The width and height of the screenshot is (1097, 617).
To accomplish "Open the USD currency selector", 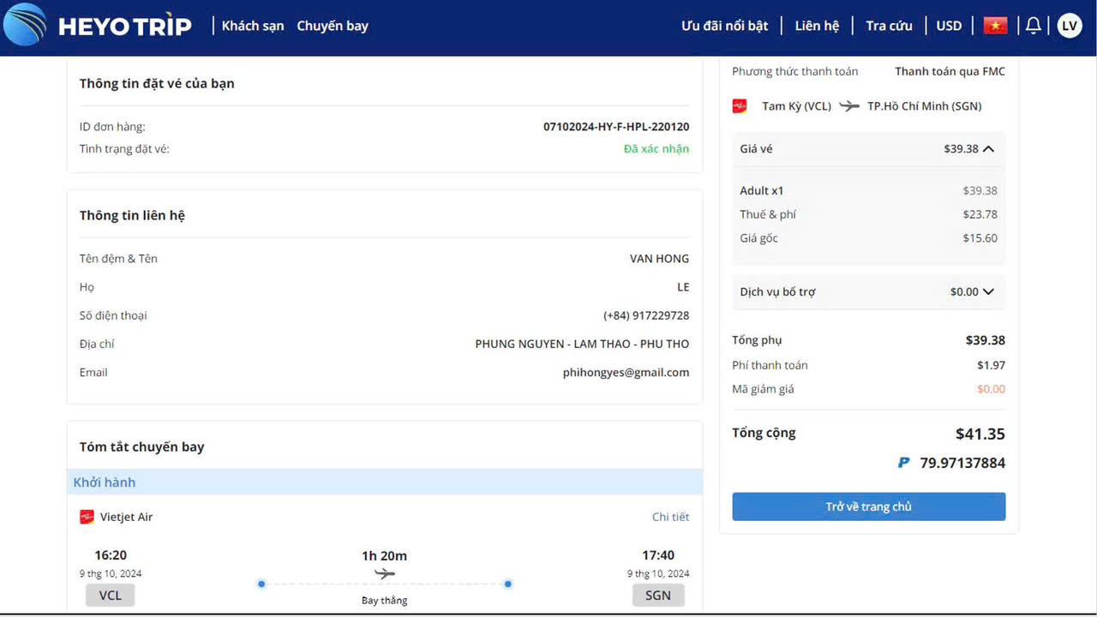I will [949, 26].
